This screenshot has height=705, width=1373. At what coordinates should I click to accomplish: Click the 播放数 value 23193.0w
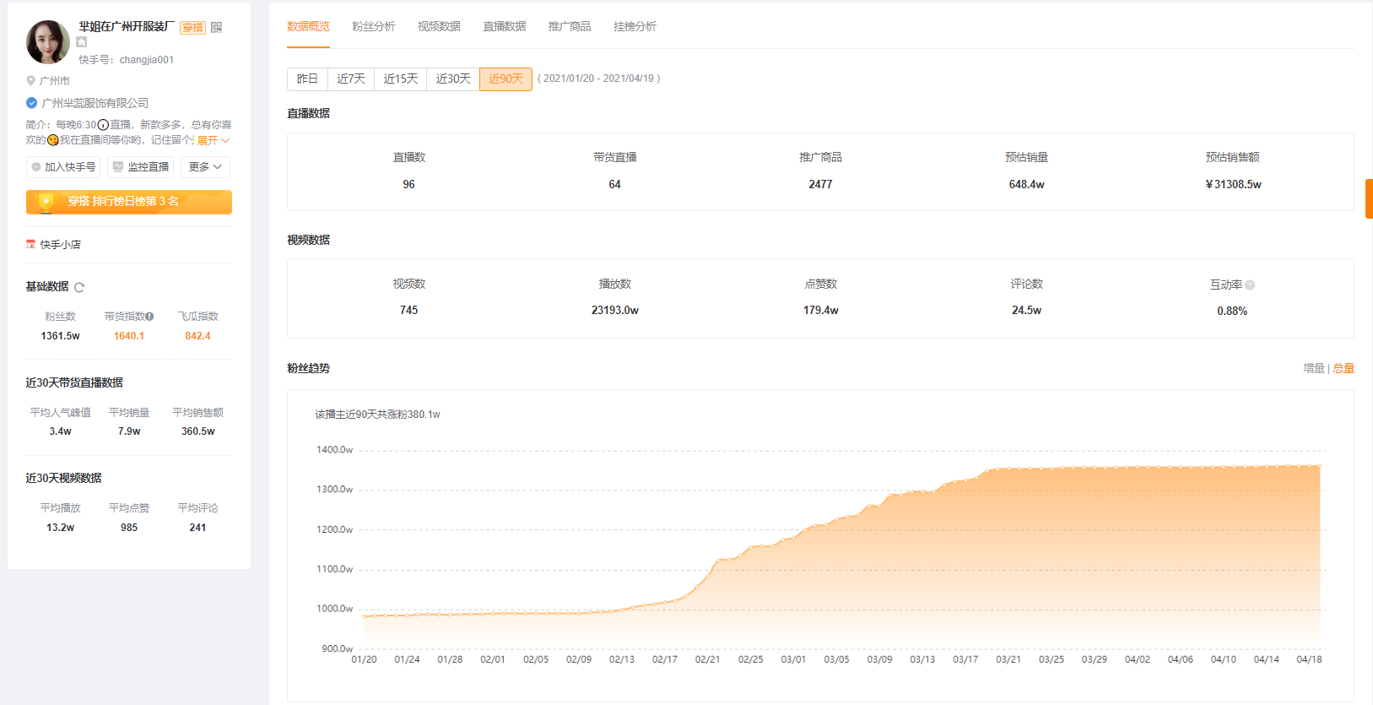[615, 311]
